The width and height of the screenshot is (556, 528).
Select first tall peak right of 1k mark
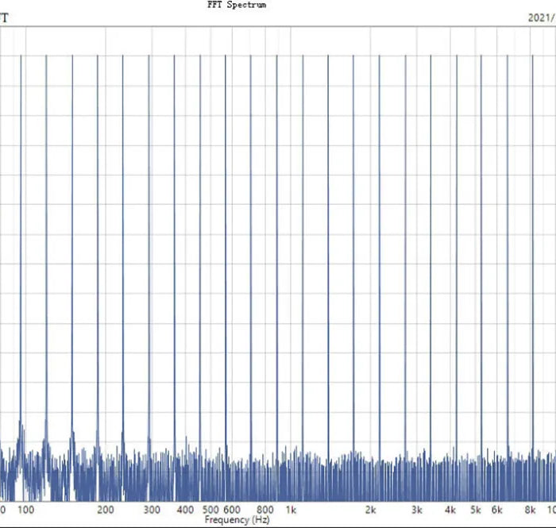[303, 238]
